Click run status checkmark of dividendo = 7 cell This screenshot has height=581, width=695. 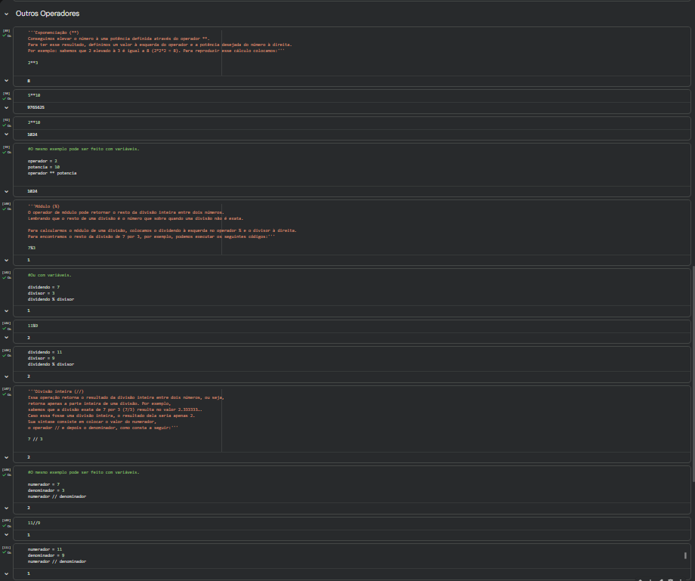5,278
